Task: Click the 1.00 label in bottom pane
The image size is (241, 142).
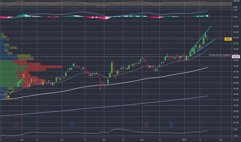Action: point(235,136)
